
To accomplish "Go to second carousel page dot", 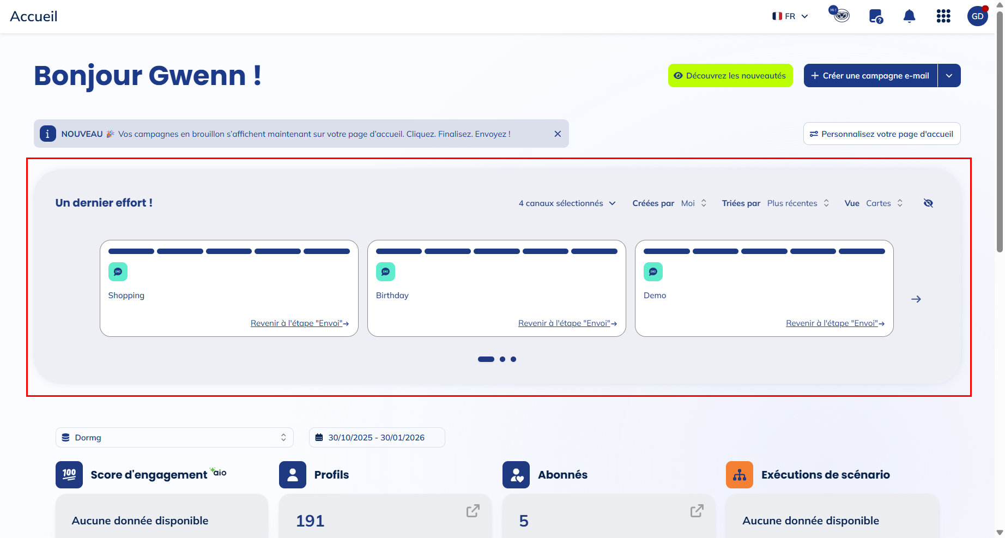I will tap(502, 359).
